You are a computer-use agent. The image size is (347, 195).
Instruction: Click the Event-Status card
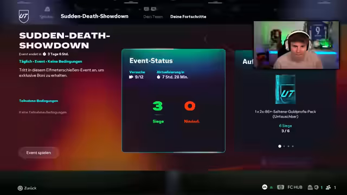[173, 101]
